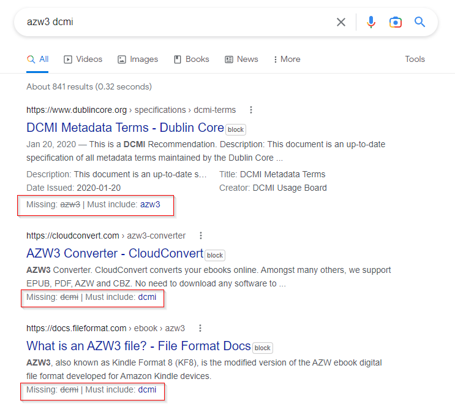The height and width of the screenshot is (406, 455).
Task: Open options menu for dublincore.org result
Action: click(x=251, y=110)
